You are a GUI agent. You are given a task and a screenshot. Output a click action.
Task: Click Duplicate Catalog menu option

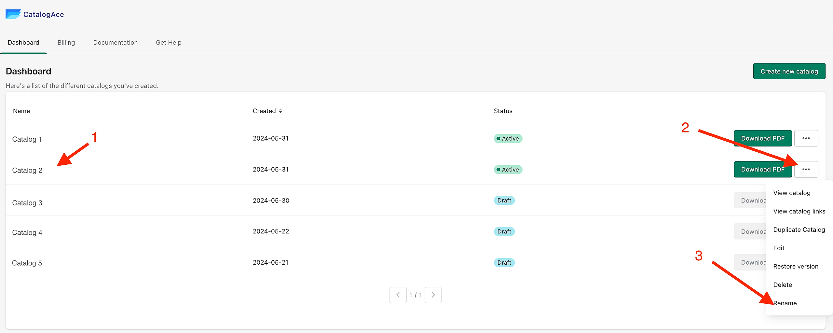click(799, 229)
